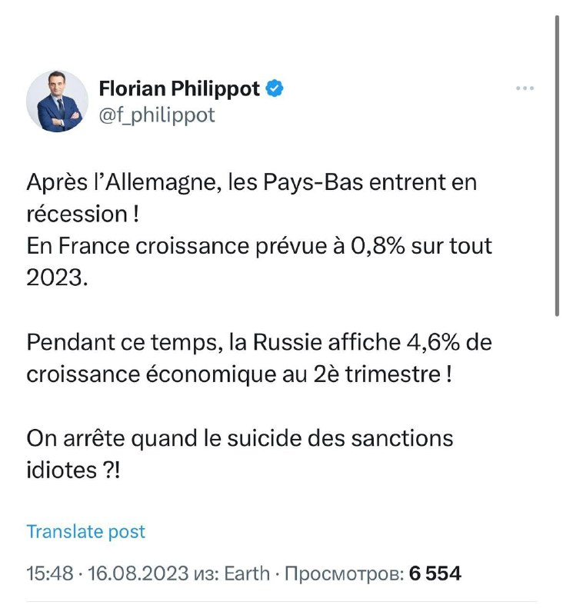Open Florian Philippot's profile avatar photo
Screen dimensions: 563x615
click(57, 101)
